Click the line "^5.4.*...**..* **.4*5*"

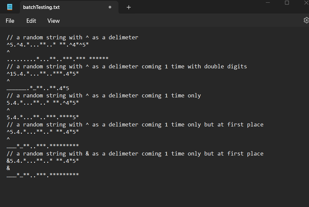(x=43, y=132)
